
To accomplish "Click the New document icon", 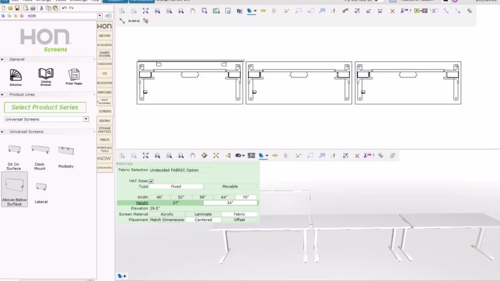I will pos(3,8).
